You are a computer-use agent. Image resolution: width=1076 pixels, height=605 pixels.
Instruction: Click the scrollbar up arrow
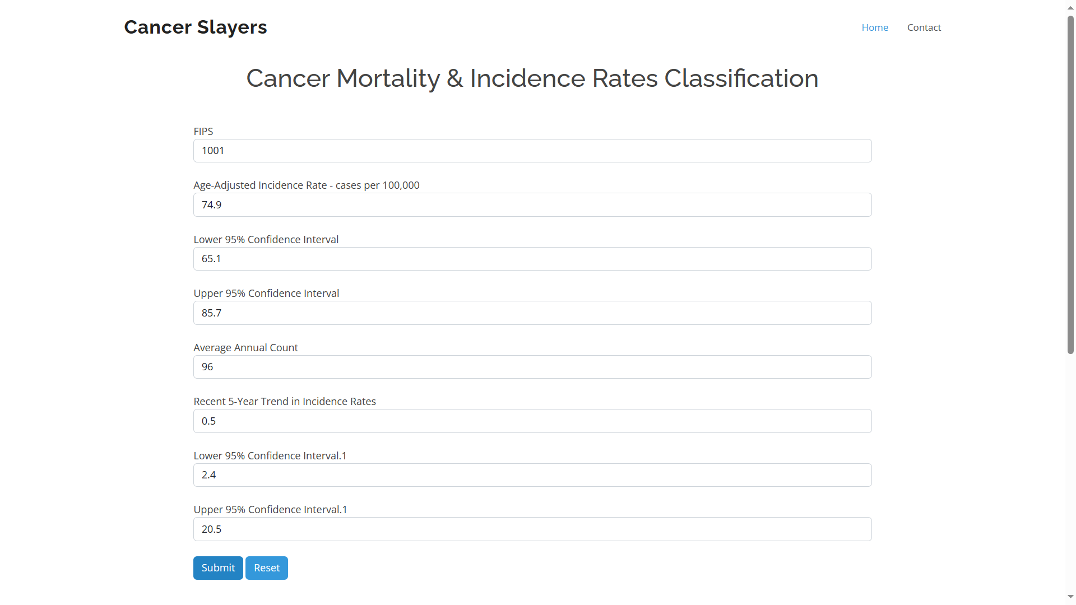coord(1070,8)
